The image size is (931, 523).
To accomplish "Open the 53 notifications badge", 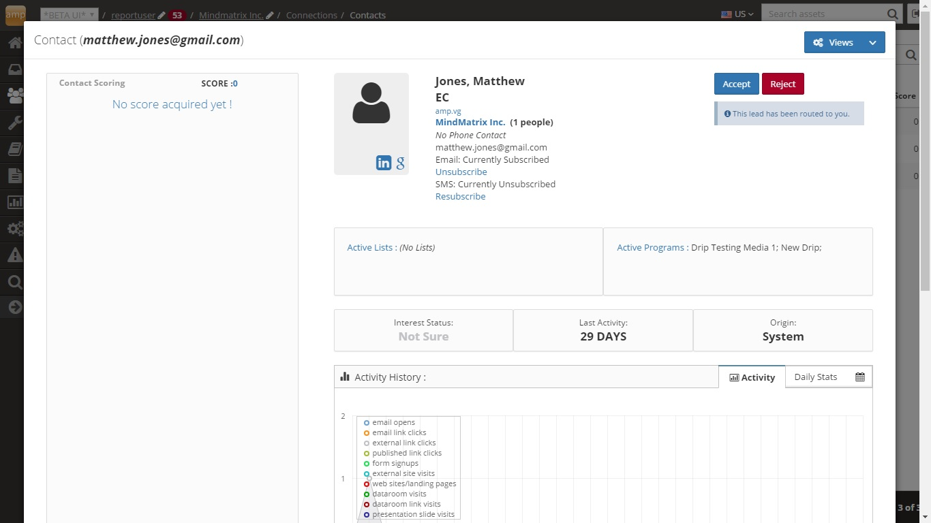I will 177,15.
